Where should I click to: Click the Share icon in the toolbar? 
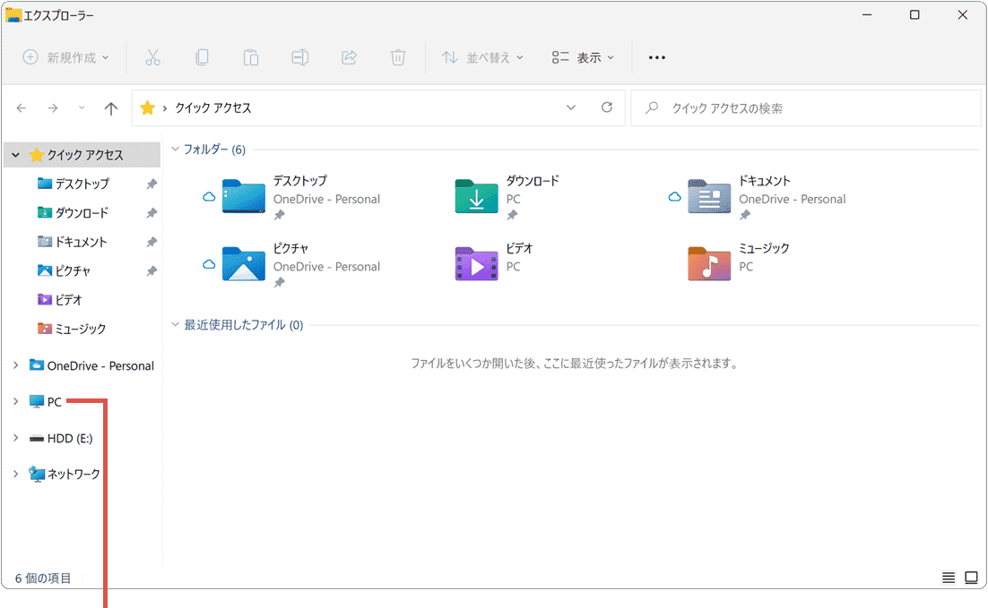click(349, 57)
